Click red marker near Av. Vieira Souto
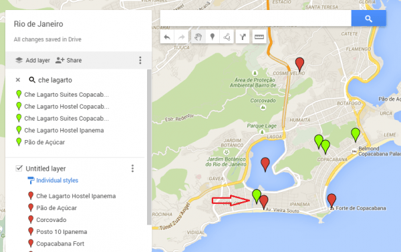Viewport: 401px width, 252px height. click(264, 202)
